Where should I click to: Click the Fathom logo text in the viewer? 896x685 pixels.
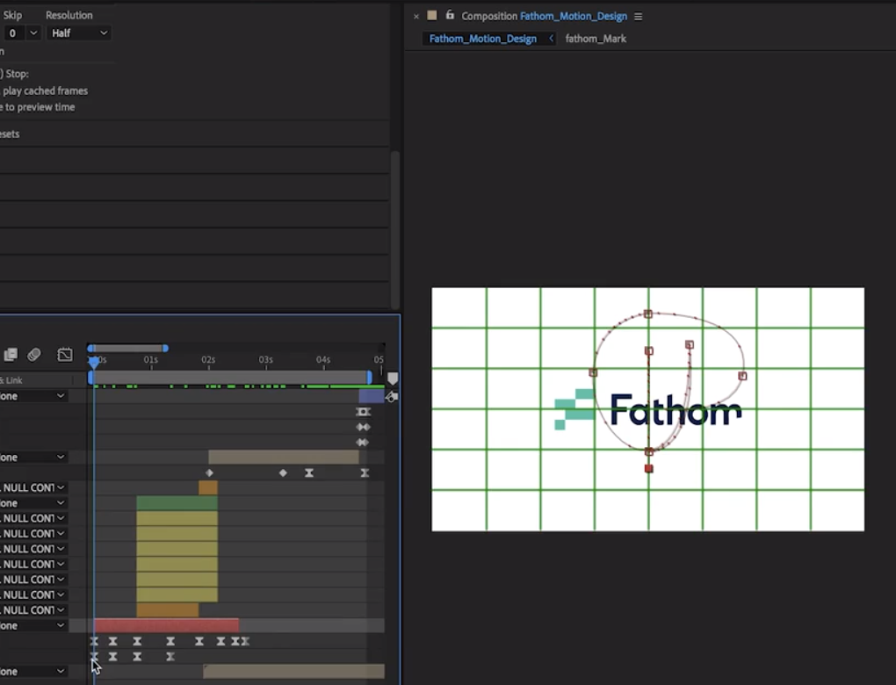pyautogui.click(x=676, y=409)
